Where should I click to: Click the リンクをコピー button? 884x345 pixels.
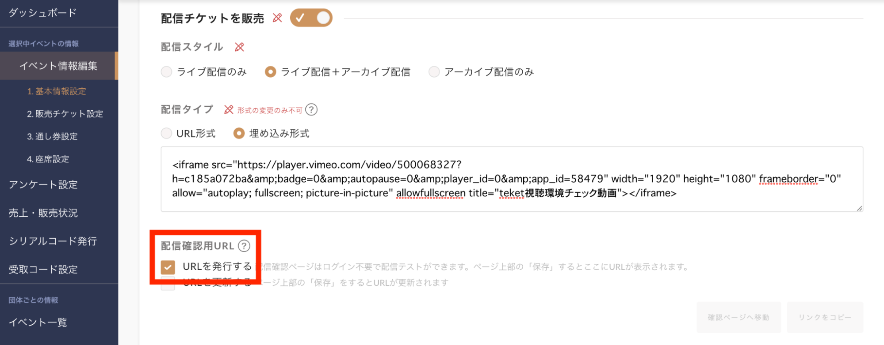coord(825,317)
